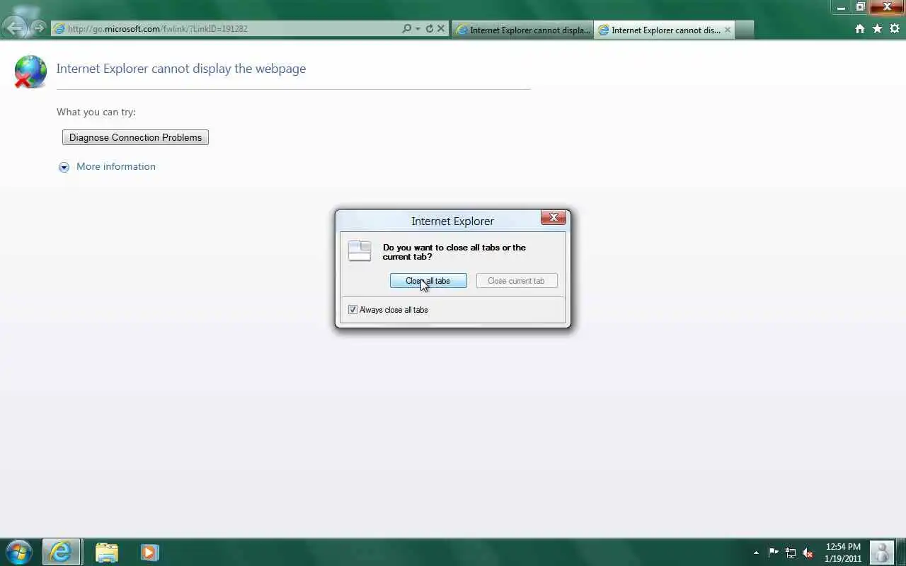This screenshot has width=906, height=566.
Task: Open the Tools gear icon
Action: pyautogui.click(x=894, y=29)
